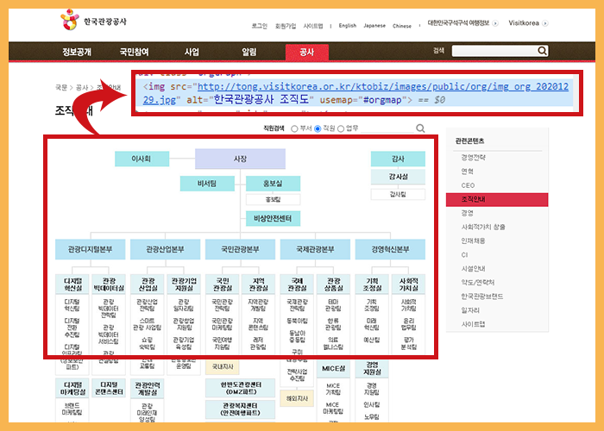This screenshot has height=431, width=604.
Task: Click the 사장 box in org chart
Action: pos(240,159)
